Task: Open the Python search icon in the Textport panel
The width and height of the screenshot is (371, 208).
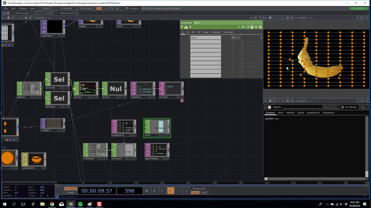Action: [269, 107]
